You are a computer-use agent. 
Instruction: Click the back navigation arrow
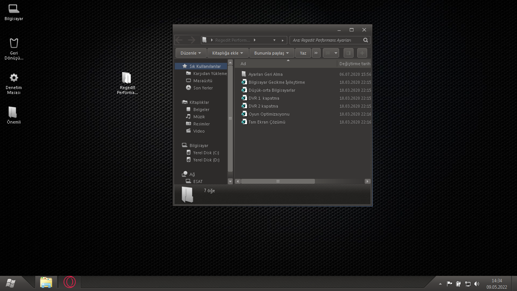coord(179,40)
